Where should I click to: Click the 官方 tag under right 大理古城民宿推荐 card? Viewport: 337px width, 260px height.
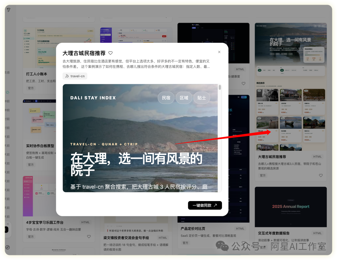263,176
